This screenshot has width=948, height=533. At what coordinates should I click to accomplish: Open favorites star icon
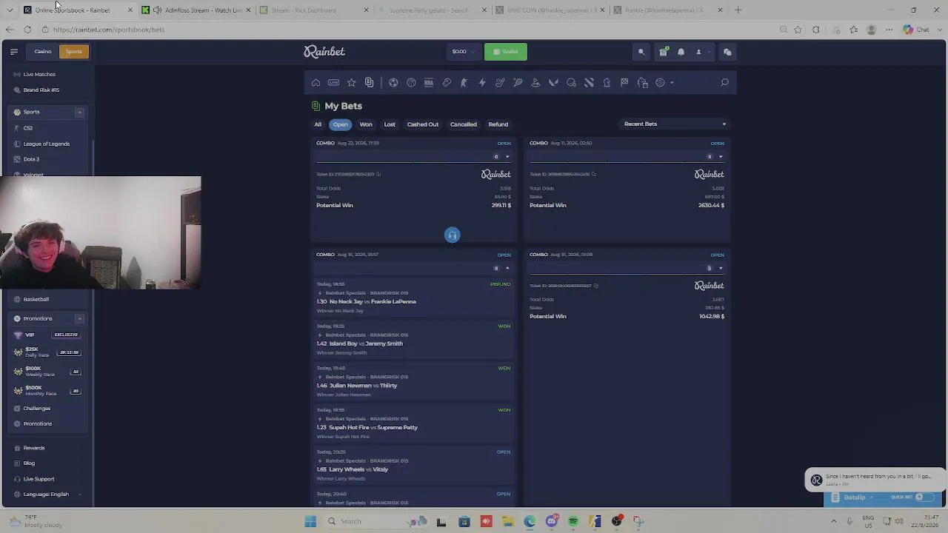352,83
